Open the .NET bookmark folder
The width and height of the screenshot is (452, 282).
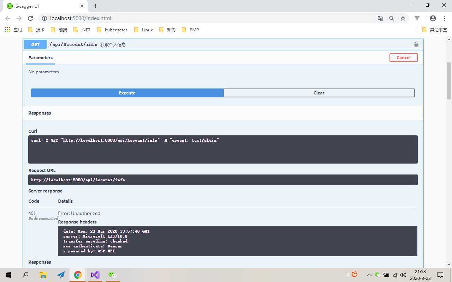point(82,30)
